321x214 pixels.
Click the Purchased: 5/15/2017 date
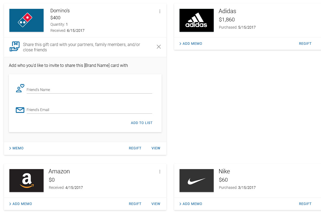point(237,27)
